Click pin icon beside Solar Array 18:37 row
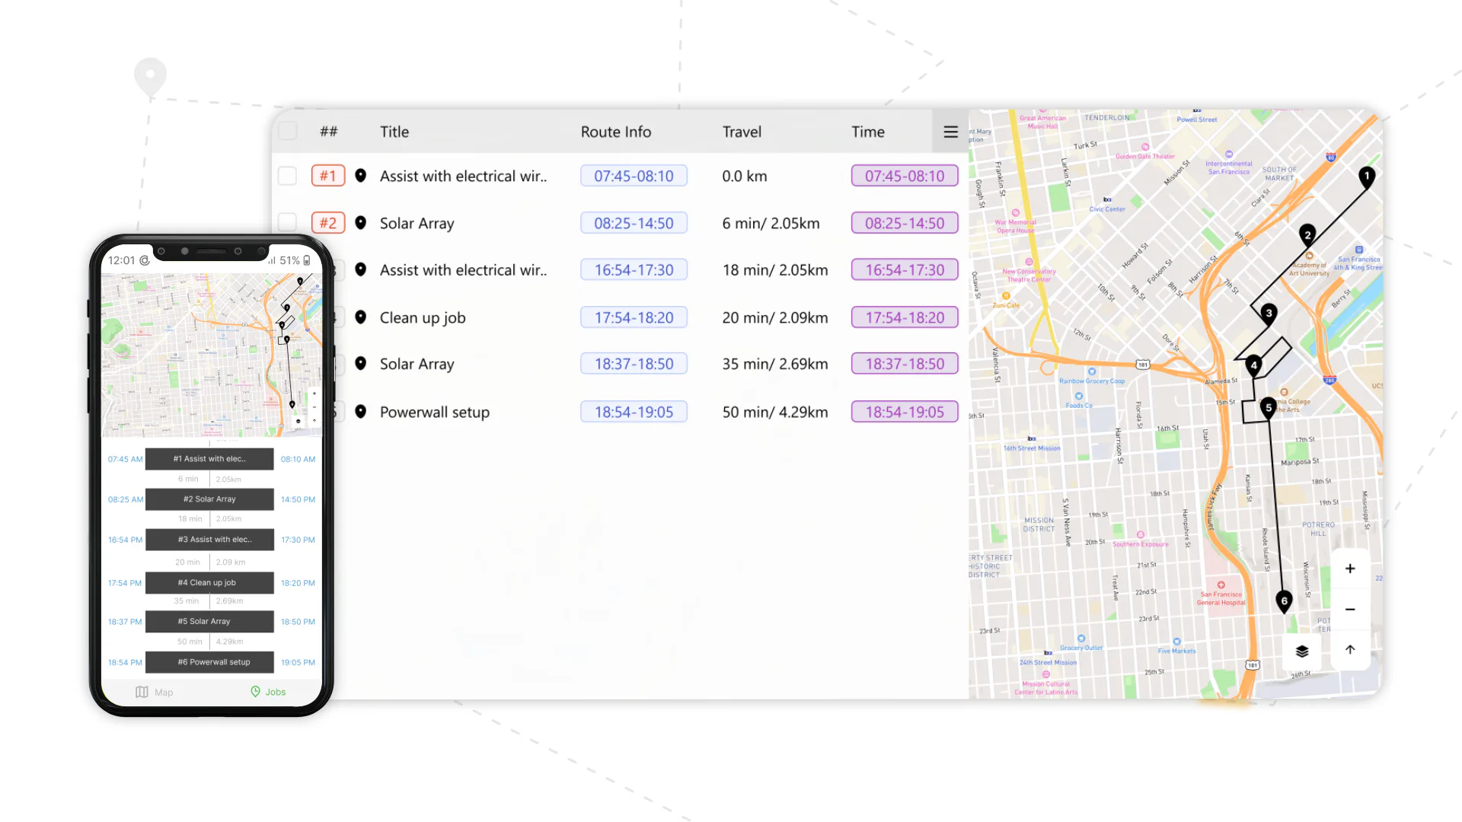Screen dimensions: 1462x822 click(x=361, y=364)
